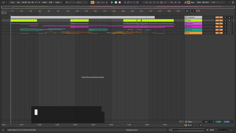Viewport: 236px width, 133px height.
Task: Click the Key mapping mode button
Action: pos(193,2)
